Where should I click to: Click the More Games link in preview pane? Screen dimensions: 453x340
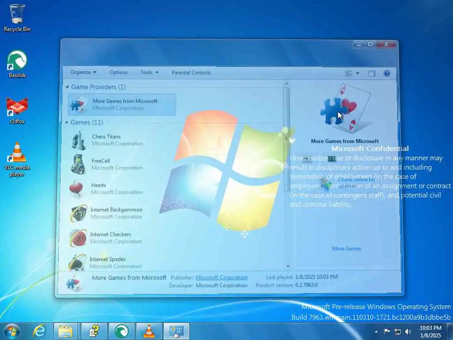tap(346, 248)
